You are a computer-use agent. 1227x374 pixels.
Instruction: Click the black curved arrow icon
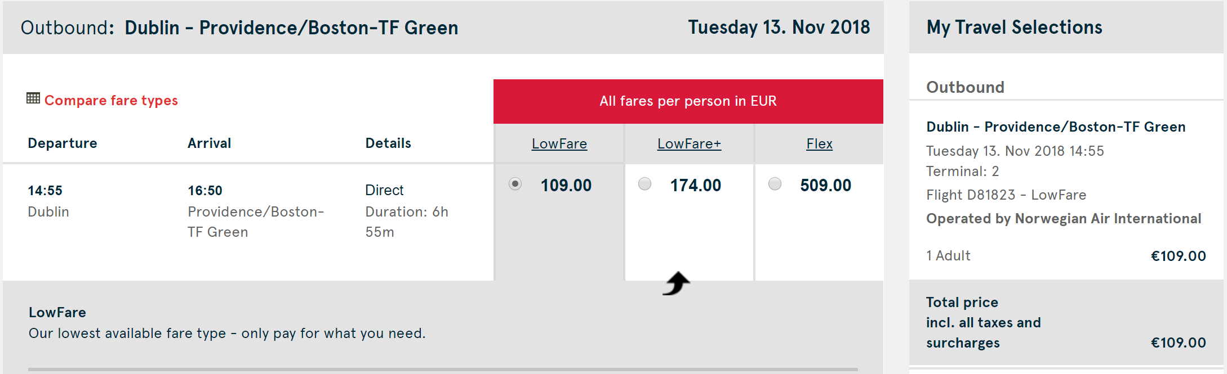point(677,283)
